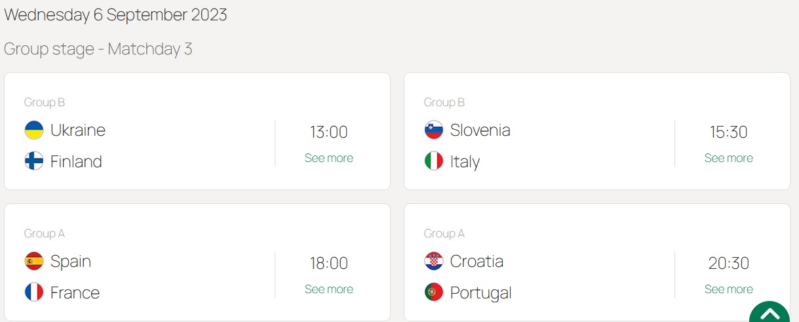Open See more for Spain vs France
Image resolution: width=799 pixels, height=322 pixels.
coord(329,289)
